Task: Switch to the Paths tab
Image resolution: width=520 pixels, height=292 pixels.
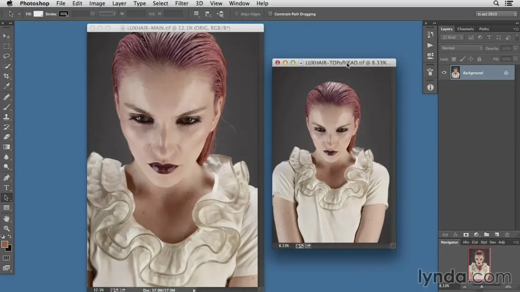Action: coord(484,29)
